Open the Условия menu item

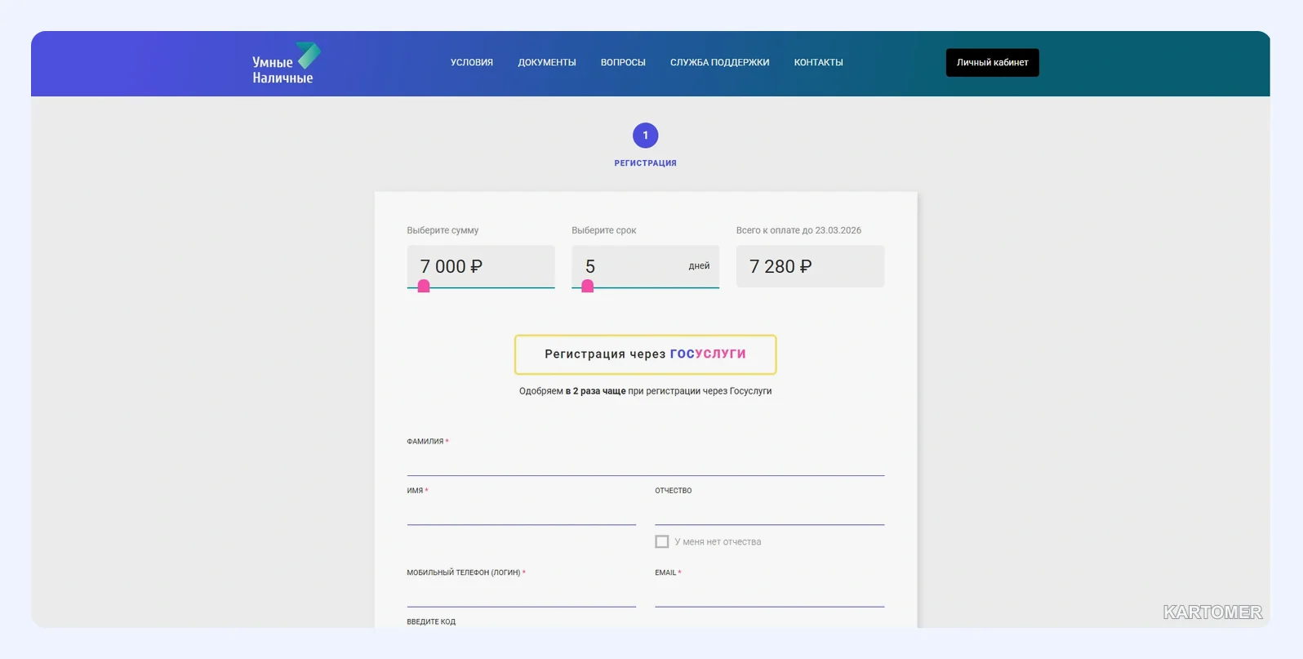472,63
